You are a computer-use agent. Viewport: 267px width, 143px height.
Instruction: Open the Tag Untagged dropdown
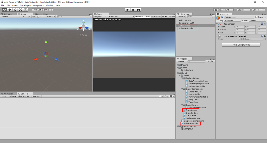tap(233, 20)
